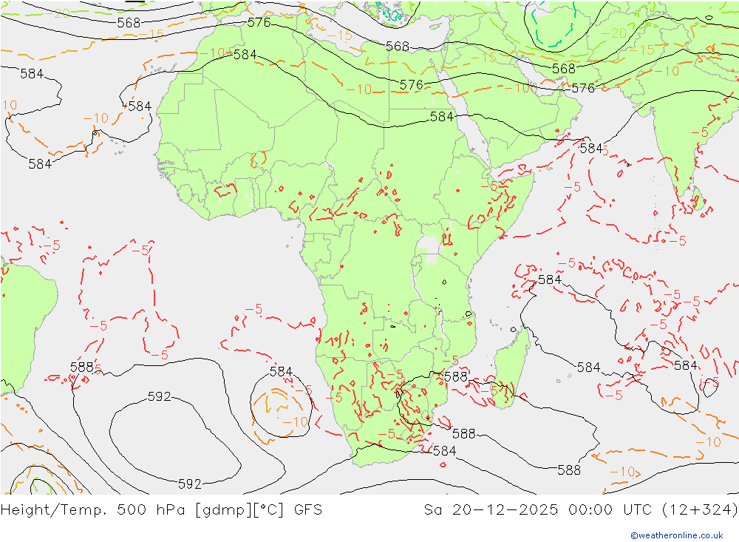Select the 'Sa 20-12-2025 00:00 UTC (12+324)' timestamp
Image resolution: width=739 pixels, height=542 pixels.
[581, 510]
